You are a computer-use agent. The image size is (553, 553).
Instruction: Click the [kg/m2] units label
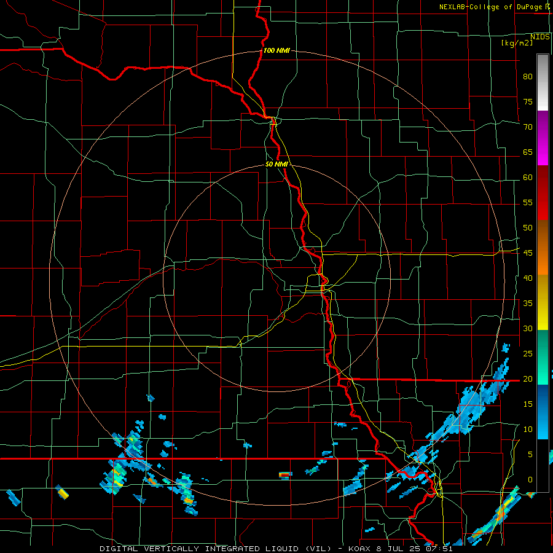(517, 43)
